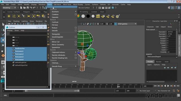Click the IPR render clapboard icon
This screenshot has height=101, width=181.
pyautogui.click(x=106, y=8)
